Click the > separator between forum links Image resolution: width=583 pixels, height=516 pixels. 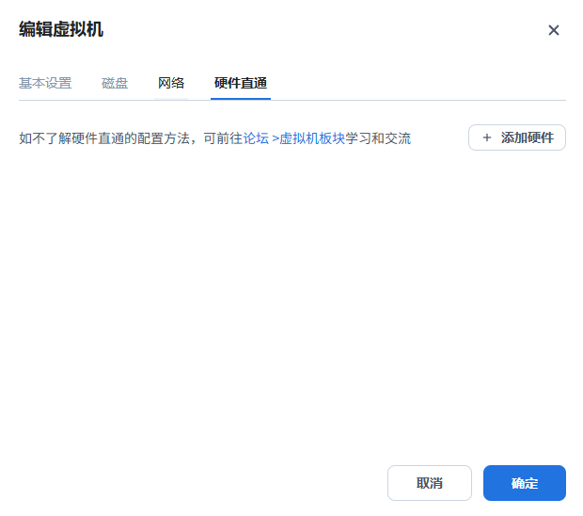click(275, 138)
